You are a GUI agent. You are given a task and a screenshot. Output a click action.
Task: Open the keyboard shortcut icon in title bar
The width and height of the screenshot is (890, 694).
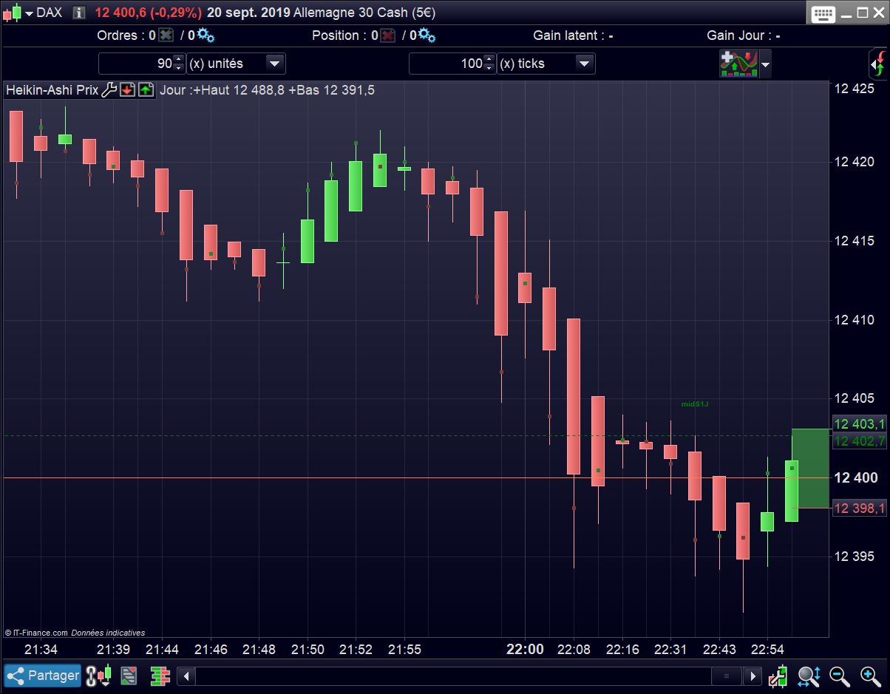point(823,13)
